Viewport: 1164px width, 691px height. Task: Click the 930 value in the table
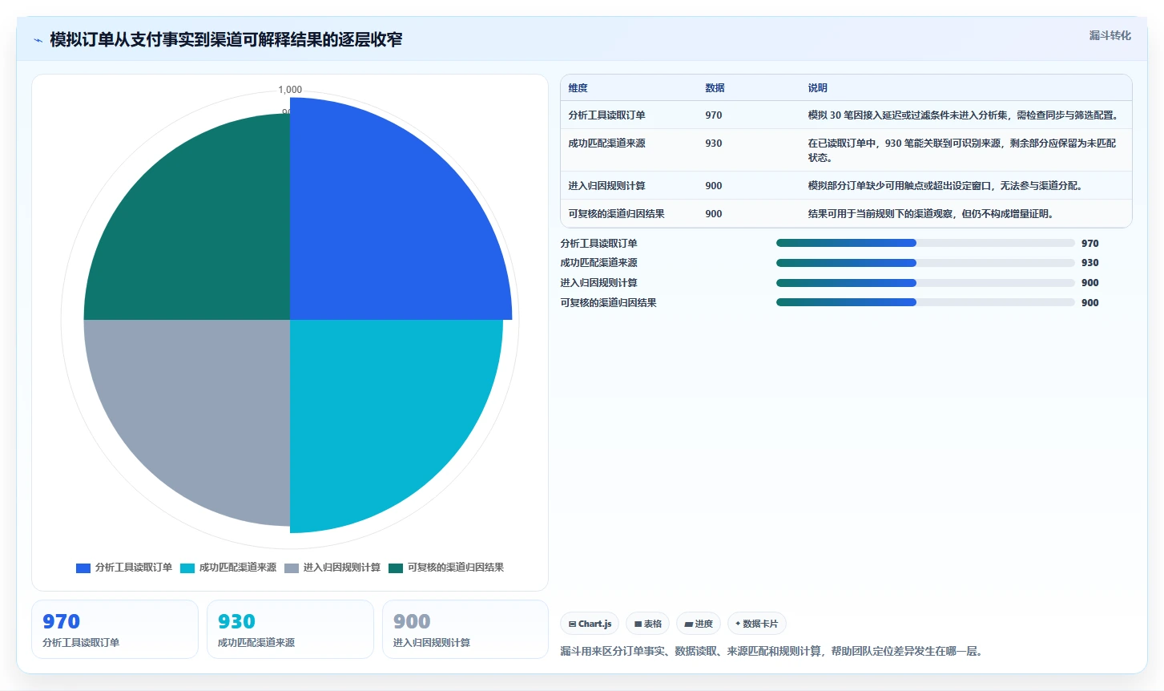713,143
